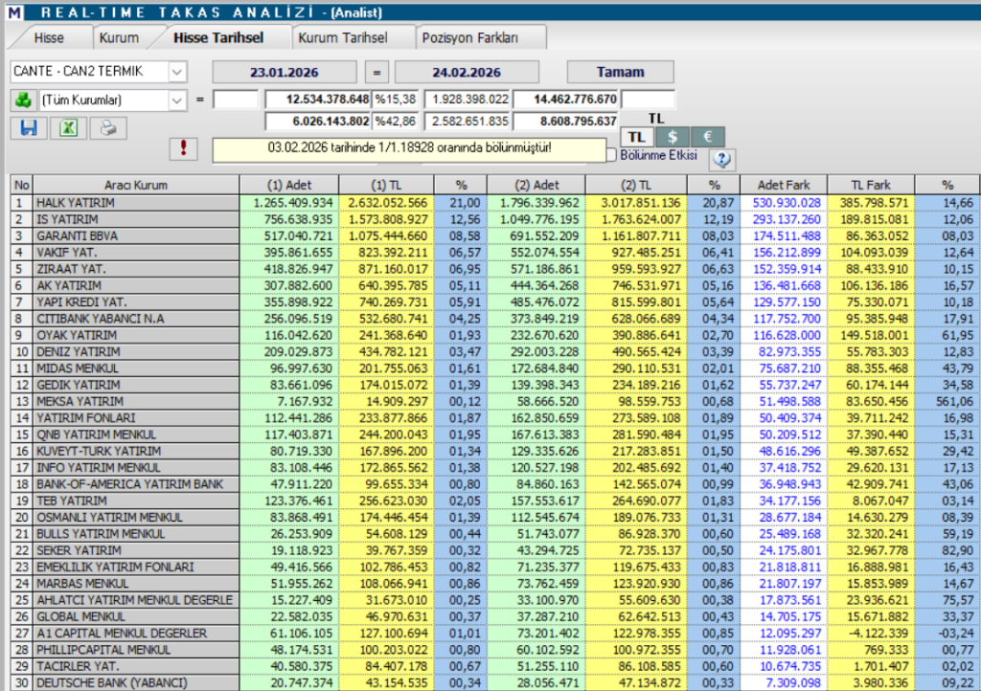Toggle the Bölünme Etkisi checkbox
Screen dimensions: 981x691
[614, 154]
